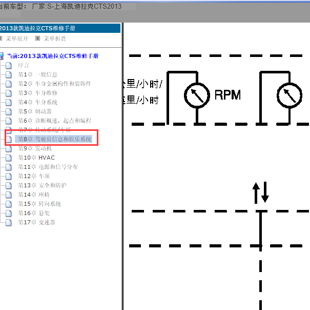Open 第2章 车身金属构件和装饰件
The height and width of the screenshot is (310, 310).
pyautogui.click(x=54, y=84)
